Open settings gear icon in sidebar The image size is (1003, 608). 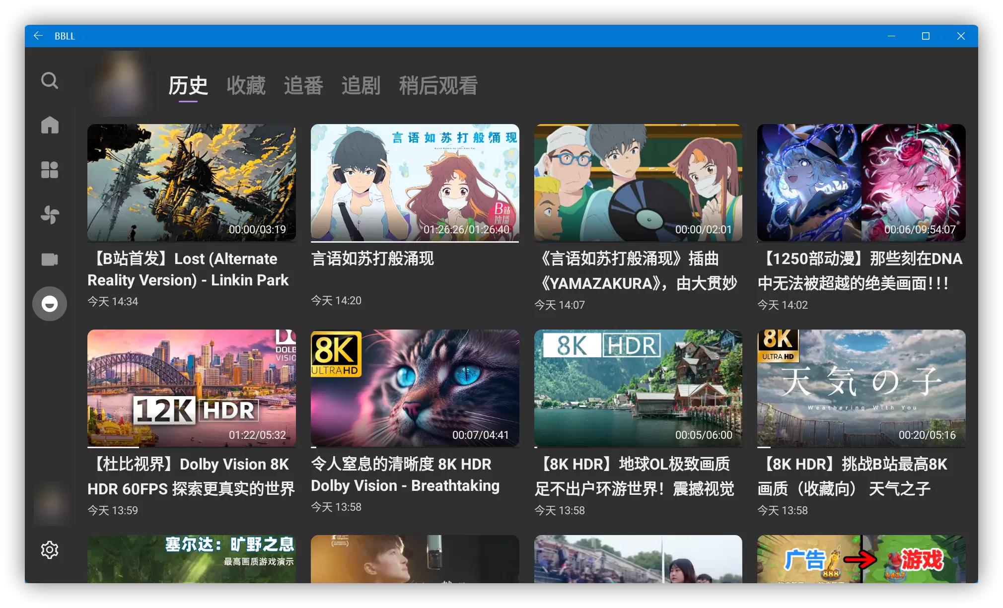[50, 549]
